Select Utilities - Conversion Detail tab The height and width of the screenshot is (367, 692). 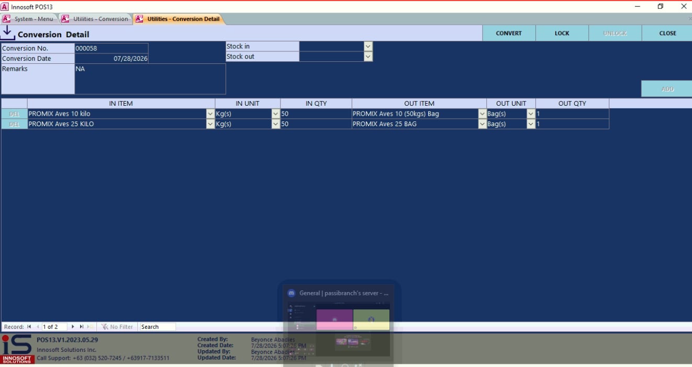[178, 19]
